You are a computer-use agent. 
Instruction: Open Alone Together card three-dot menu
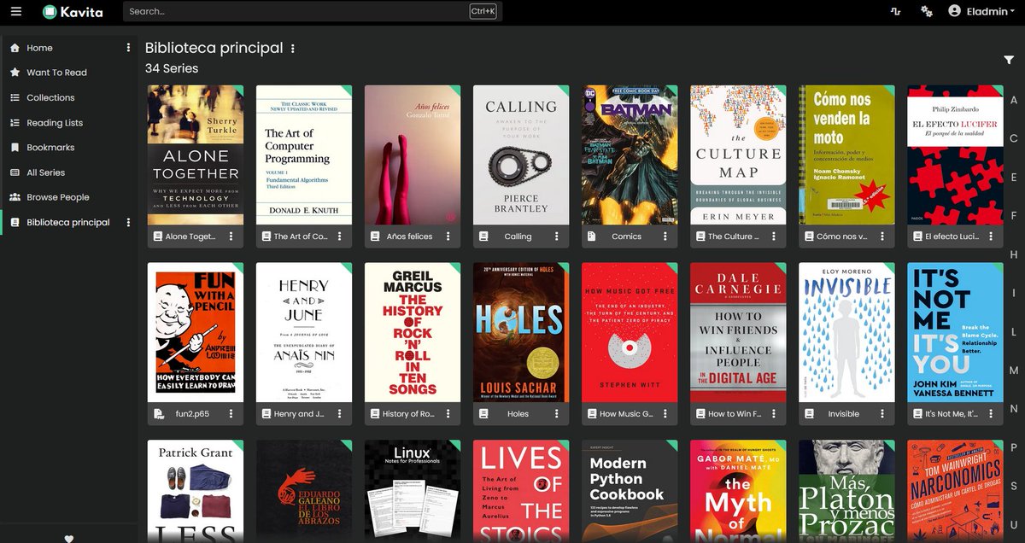click(231, 236)
